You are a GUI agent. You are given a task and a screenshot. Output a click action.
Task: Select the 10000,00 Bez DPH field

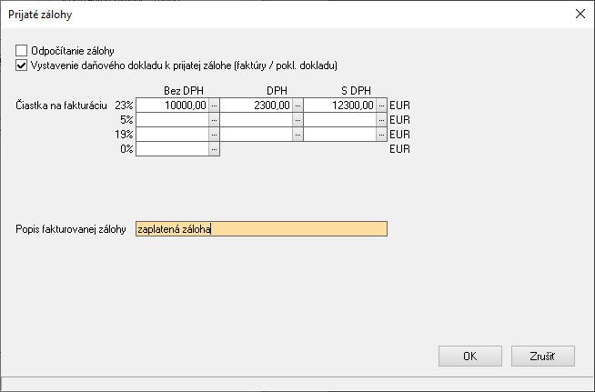[172, 106]
